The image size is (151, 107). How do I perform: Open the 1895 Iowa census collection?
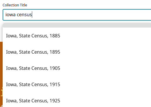(x=33, y=52)
